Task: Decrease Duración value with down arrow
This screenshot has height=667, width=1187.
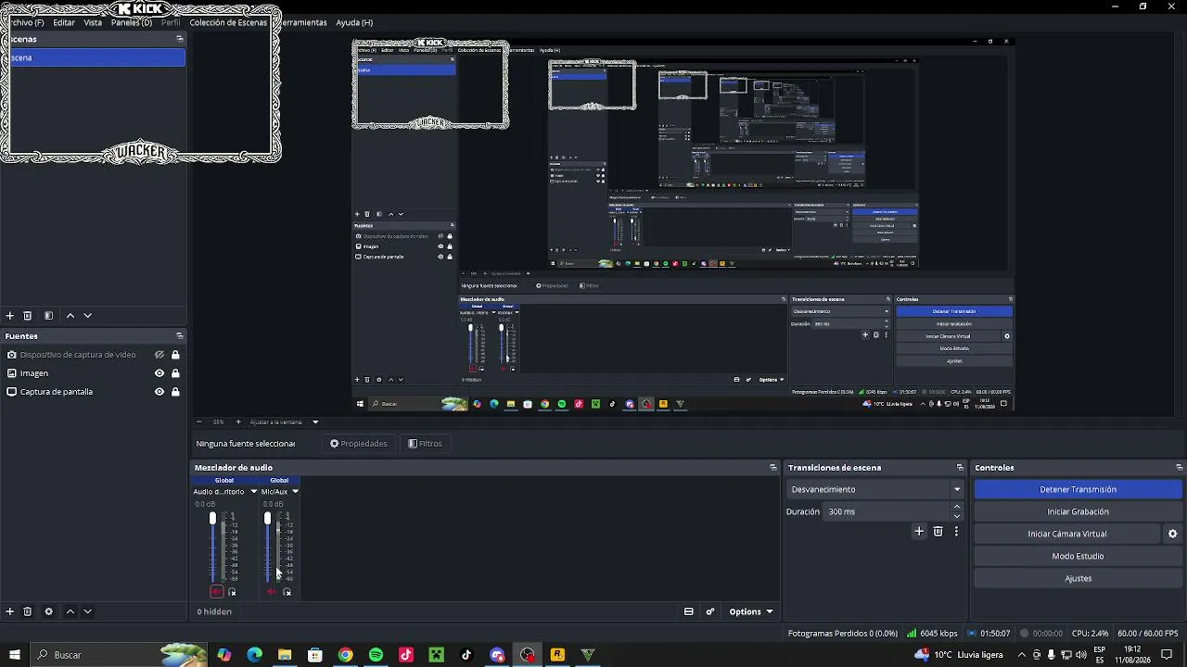Action: [x=957, y=516]
